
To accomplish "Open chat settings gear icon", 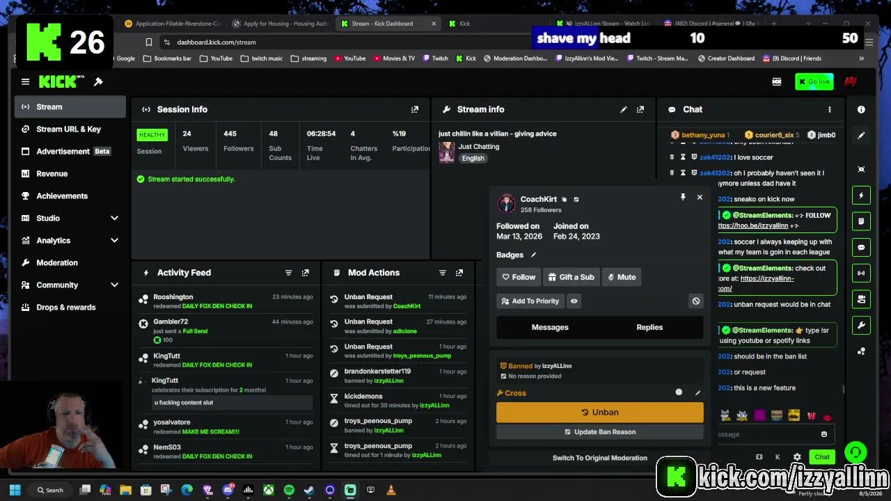I will (797, 457).
